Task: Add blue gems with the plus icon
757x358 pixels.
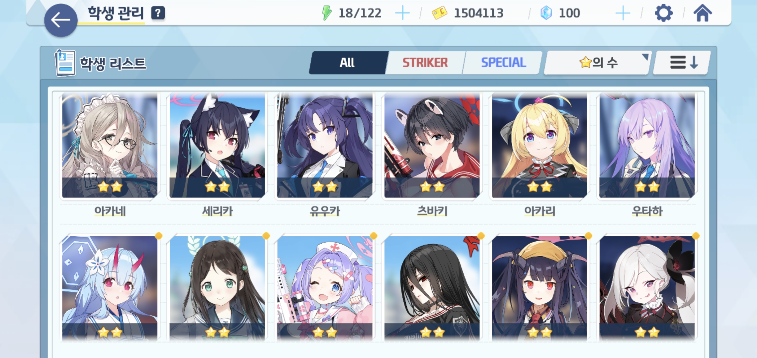Action: click(x=623, y=13)
